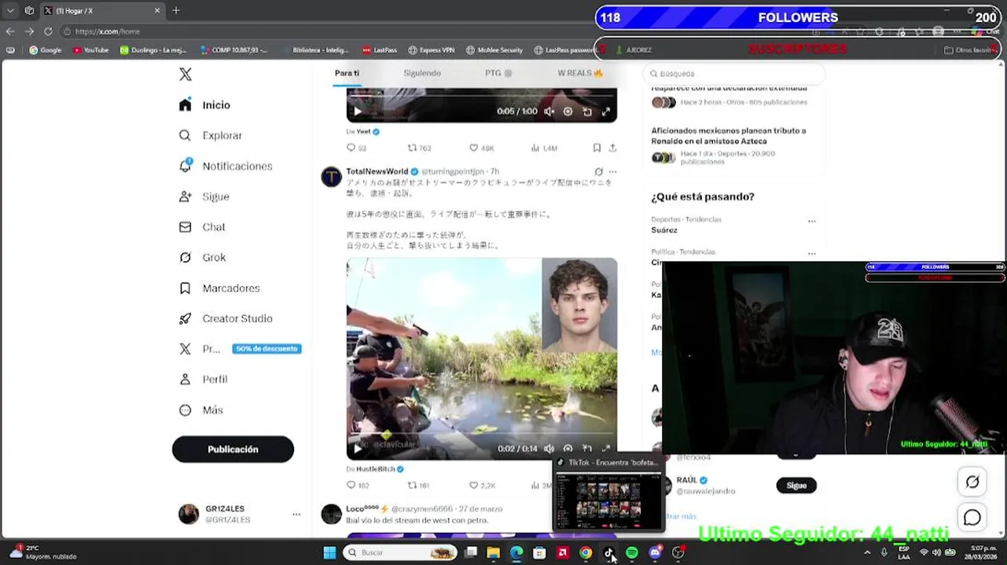
Task: Open Notificaciones in sidebar
Action: [x=226, y=166]
